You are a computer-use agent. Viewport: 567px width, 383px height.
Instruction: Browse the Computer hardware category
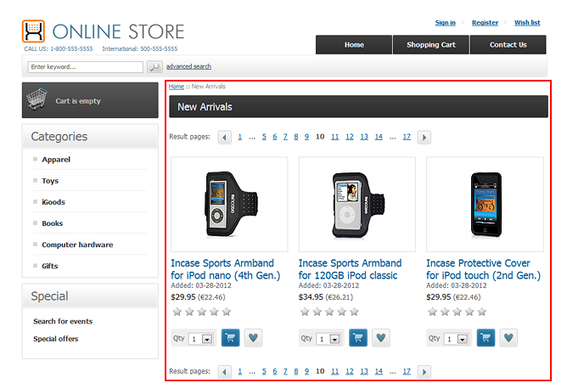tap(77, 245)
